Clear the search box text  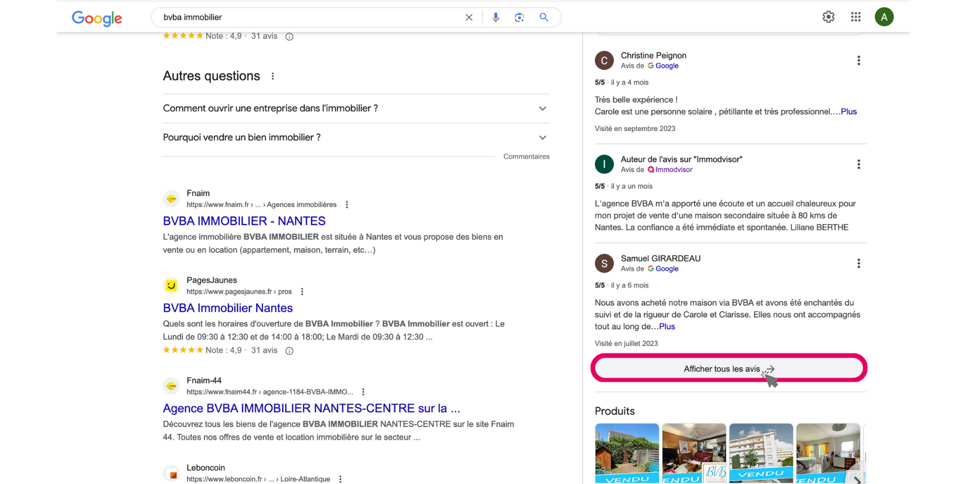coord(469,17)
